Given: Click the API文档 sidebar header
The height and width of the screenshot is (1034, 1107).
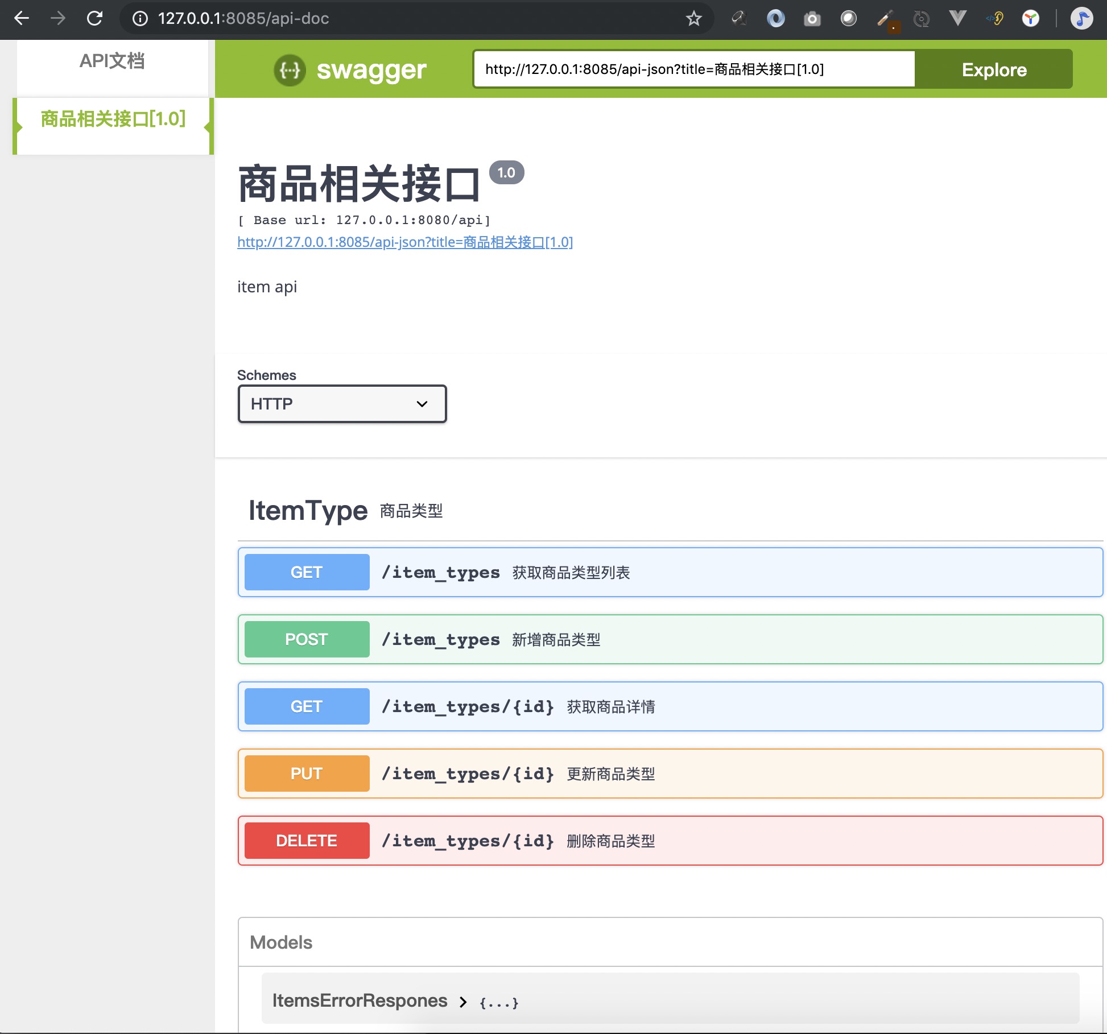Looking at the screenshot, I should tap(112, 61).
